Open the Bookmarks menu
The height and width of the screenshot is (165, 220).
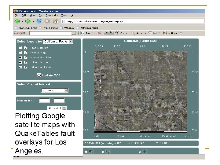51,15
